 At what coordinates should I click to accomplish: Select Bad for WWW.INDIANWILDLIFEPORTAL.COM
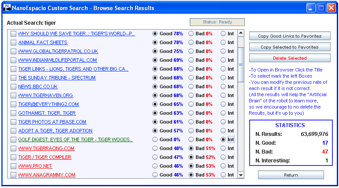click(191, 60)
